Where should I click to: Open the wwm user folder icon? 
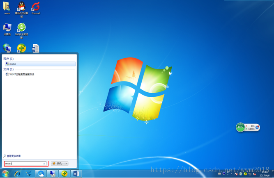7,8
